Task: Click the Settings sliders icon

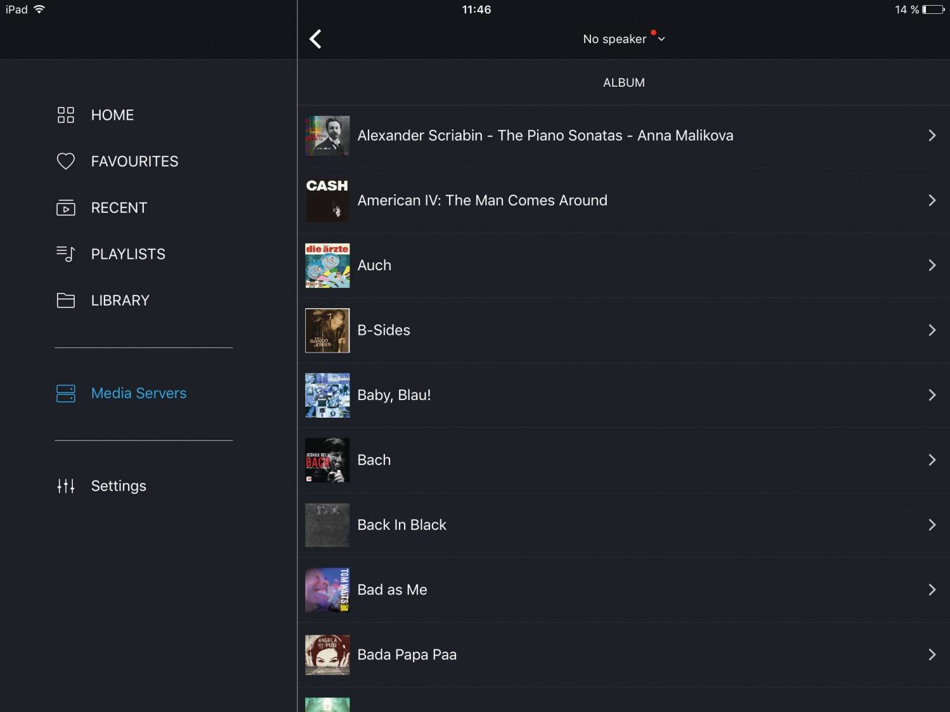Action: [x=66, y=486]
